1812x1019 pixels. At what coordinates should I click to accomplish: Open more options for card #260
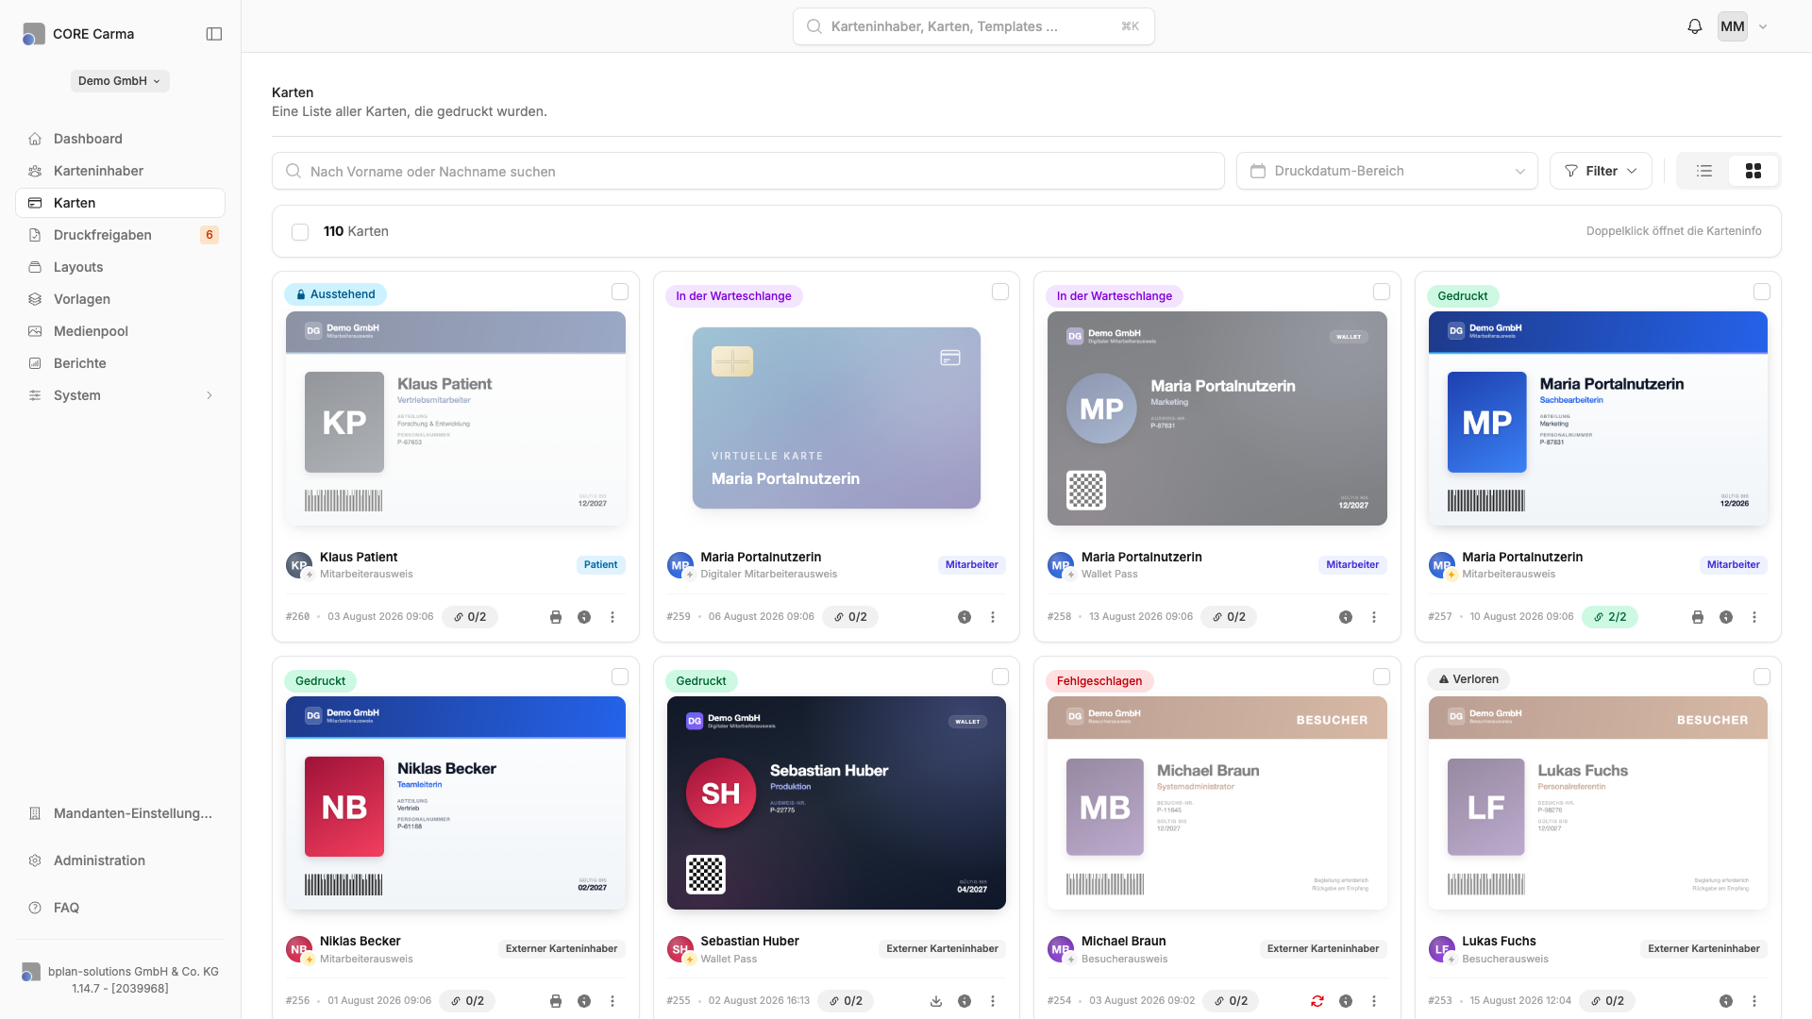pos(612,617)
